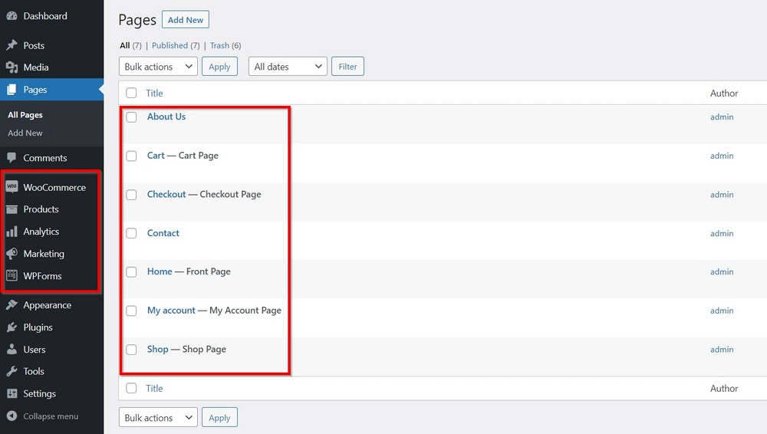Open the Checkout page title link
This screenshot has width=767, height=434.
[x=166, y=194]
